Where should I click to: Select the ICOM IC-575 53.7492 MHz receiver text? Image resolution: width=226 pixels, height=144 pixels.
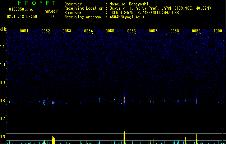tap(144, 13)
